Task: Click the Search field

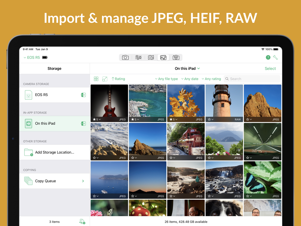Action: 252,79
